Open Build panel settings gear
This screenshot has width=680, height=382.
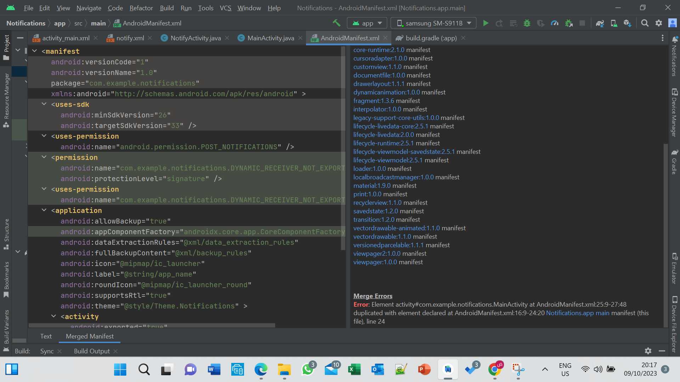pyautogui.click(x=648, y=351)
